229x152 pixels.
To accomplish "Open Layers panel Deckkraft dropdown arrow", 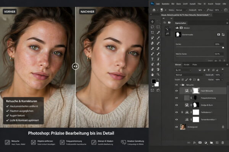I will pos(222,75).
